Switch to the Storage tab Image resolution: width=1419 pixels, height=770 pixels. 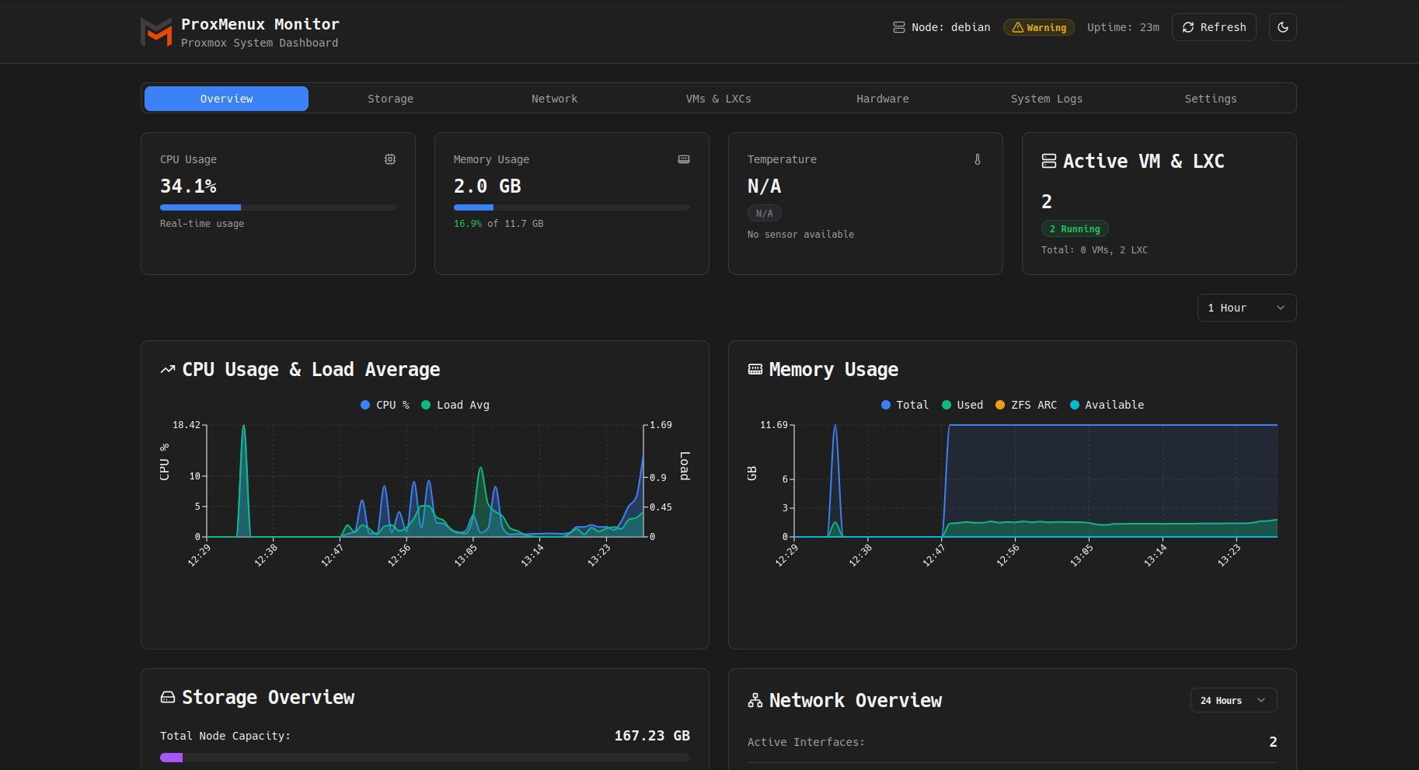pos(390,99)
